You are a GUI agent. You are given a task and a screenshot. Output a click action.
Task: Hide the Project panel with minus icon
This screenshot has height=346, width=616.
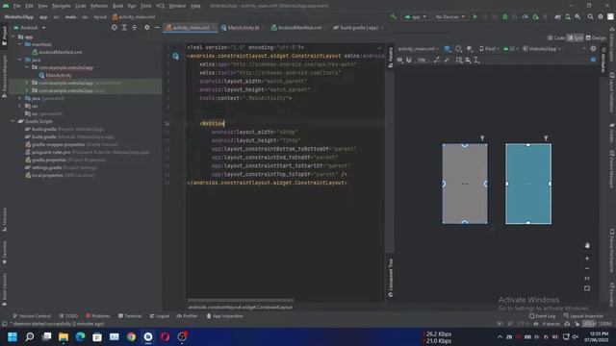[x=157, y=28]
